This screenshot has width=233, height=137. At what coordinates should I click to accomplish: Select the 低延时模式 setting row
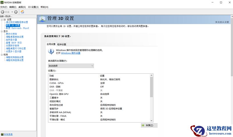99,101
